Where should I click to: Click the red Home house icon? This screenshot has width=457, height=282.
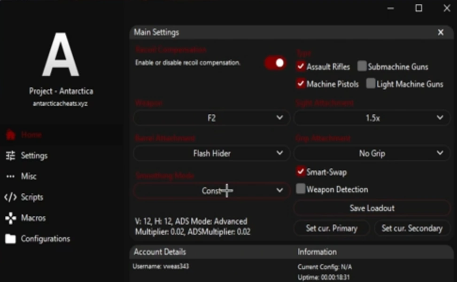point(11,135)
